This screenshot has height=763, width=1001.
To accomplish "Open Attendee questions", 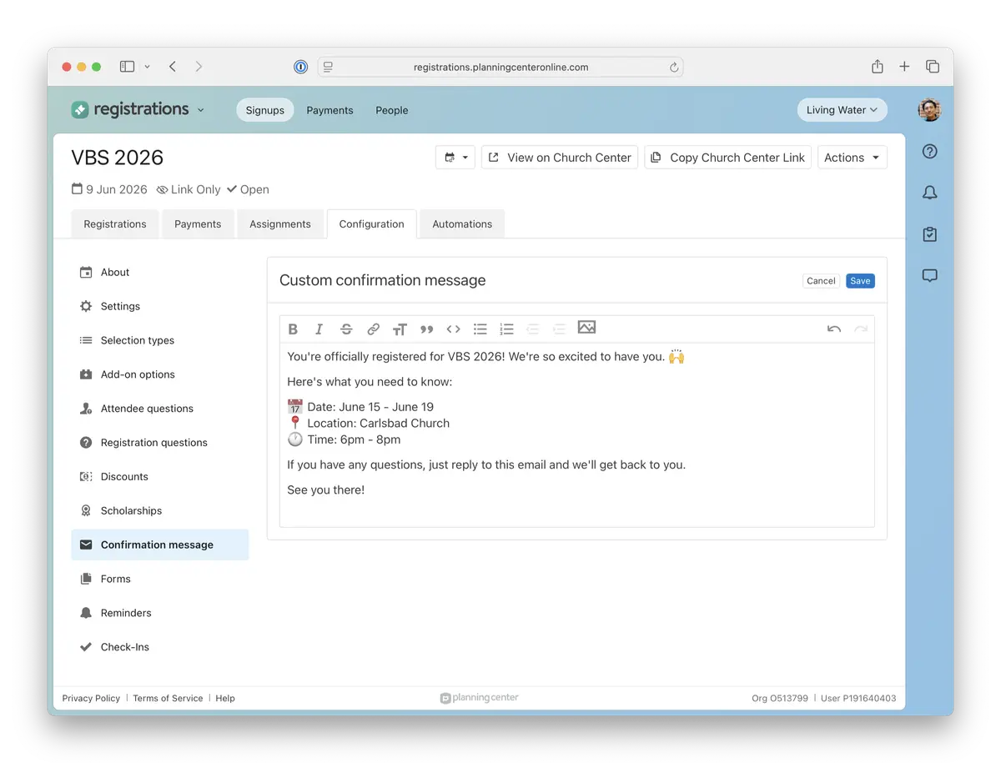I will point(160,409).
